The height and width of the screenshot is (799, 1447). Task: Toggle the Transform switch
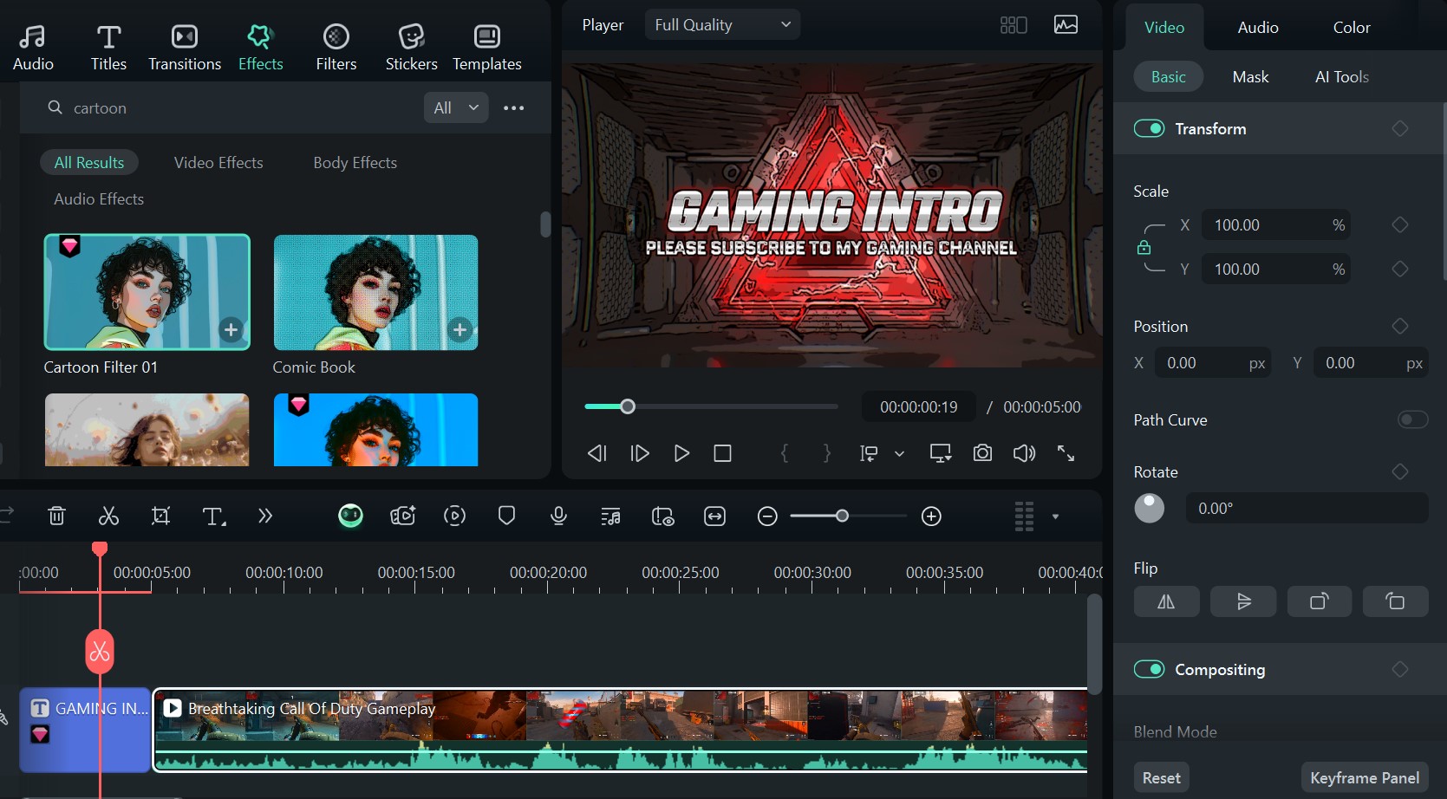tap(1149, 128)
